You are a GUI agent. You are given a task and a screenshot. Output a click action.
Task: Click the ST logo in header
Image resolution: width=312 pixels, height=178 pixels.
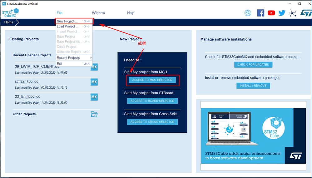click(306, 13)
